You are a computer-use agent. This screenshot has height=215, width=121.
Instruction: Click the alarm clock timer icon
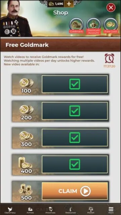coord(109,58)
